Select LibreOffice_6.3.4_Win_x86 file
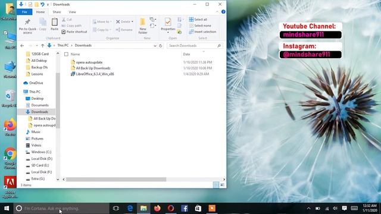The height and width of the screenshot is (214, 381). point(95,74)
